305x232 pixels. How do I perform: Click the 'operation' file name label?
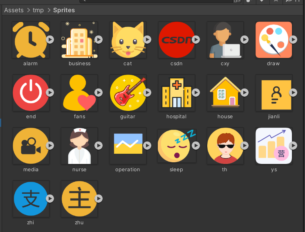click(x=128, y=170)
